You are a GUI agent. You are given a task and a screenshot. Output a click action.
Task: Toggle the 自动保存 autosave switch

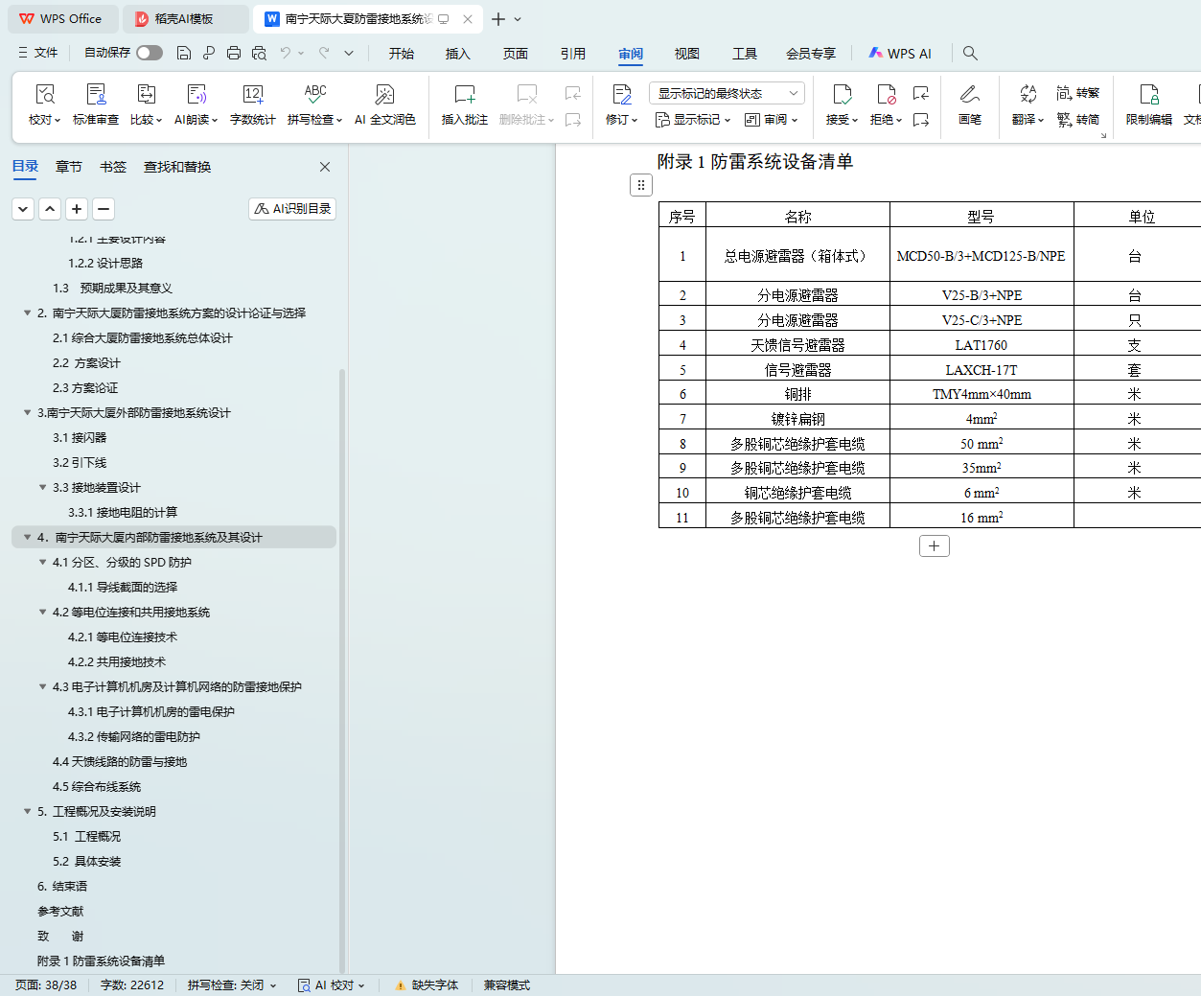coord(149,53)
